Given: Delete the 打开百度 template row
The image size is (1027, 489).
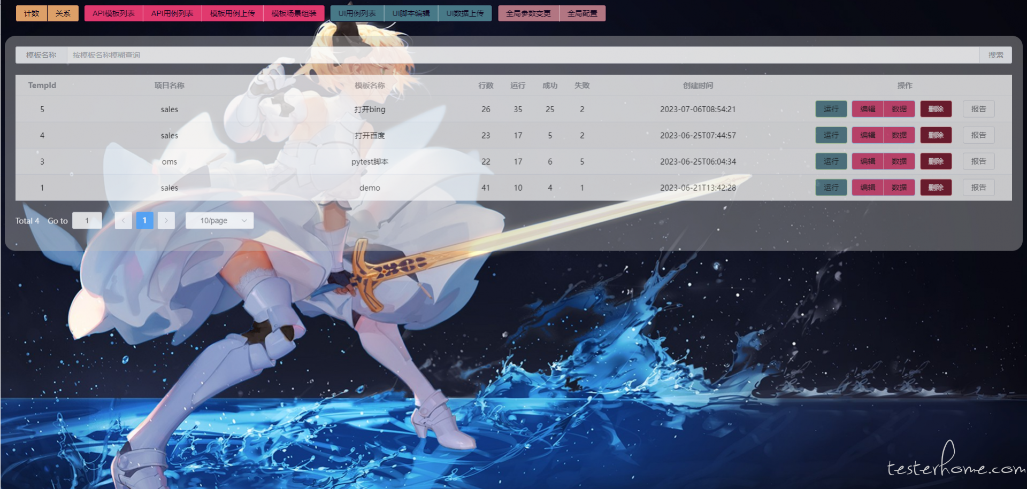Looking at the screenshot, I should click(936, 135).
